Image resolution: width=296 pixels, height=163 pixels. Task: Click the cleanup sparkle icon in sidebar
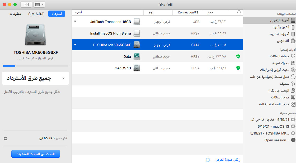point(293,83)
